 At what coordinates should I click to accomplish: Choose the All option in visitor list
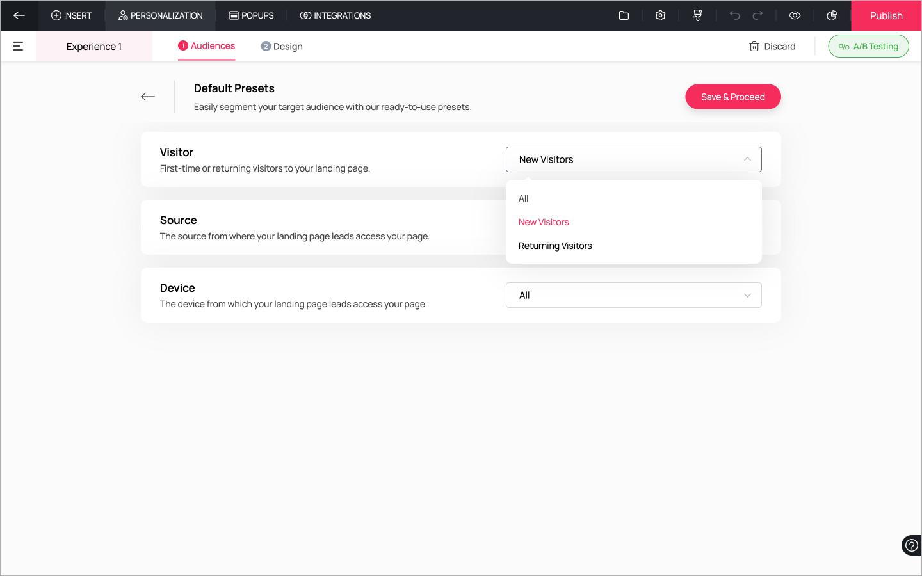click(524, 198)
